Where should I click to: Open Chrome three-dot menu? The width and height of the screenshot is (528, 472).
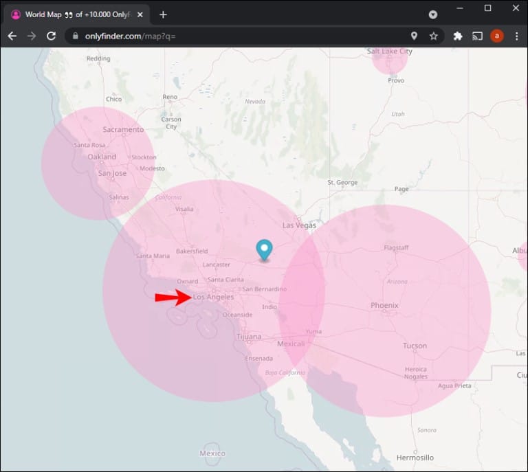516,36
